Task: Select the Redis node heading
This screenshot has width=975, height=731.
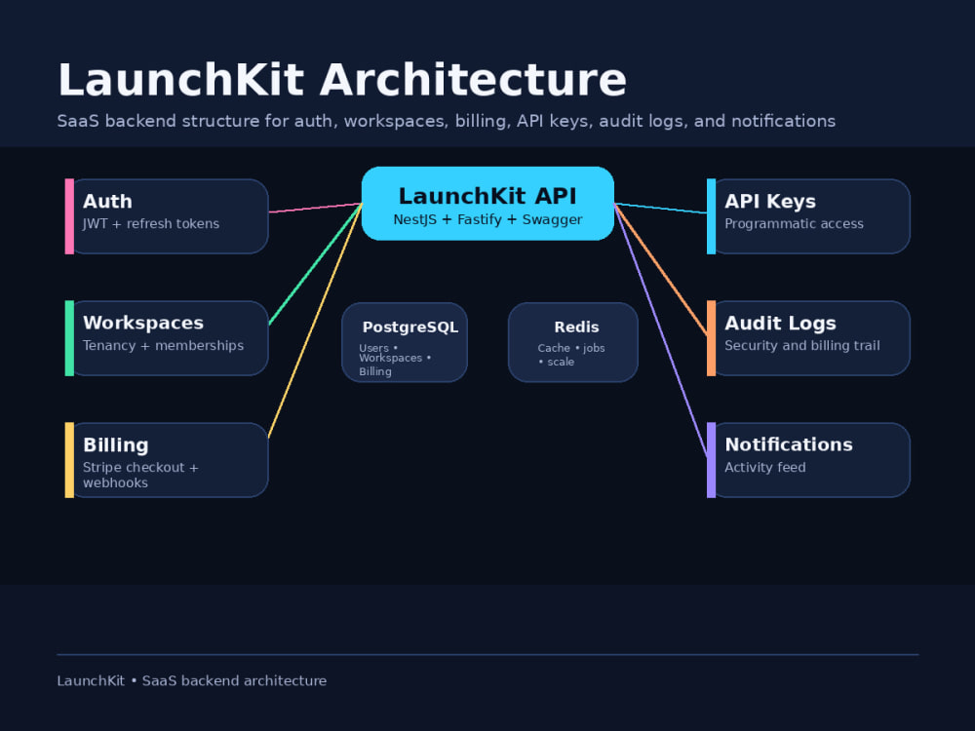Action: (576, 327)
